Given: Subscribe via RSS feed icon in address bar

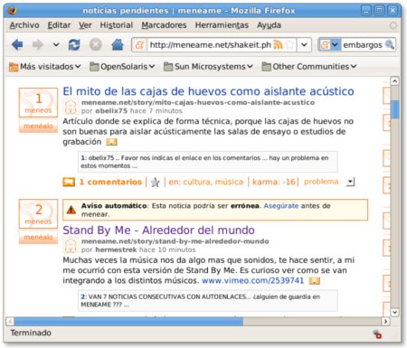Looking at the screenshot, I should pos(278,45).
